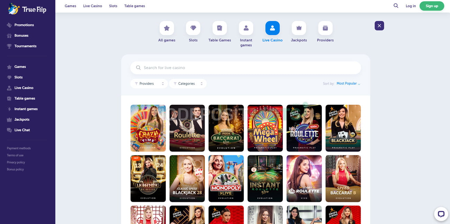This screenshot has height=224, width=450.
Task: Click the Jackpots label under category icons
Action: 299,40
